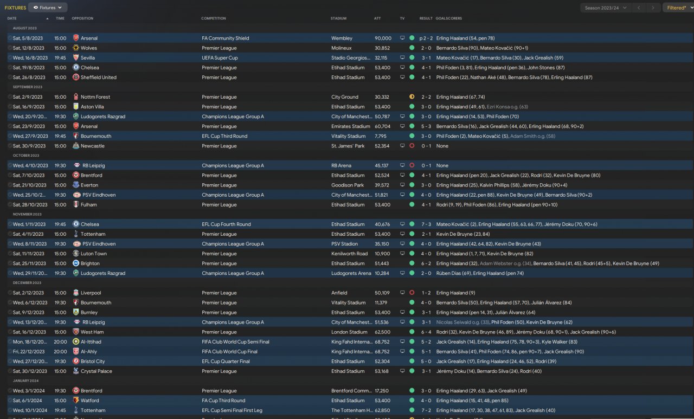Click the Fulham club badge
The image size is (694, 419).
[x=75, y=205]
